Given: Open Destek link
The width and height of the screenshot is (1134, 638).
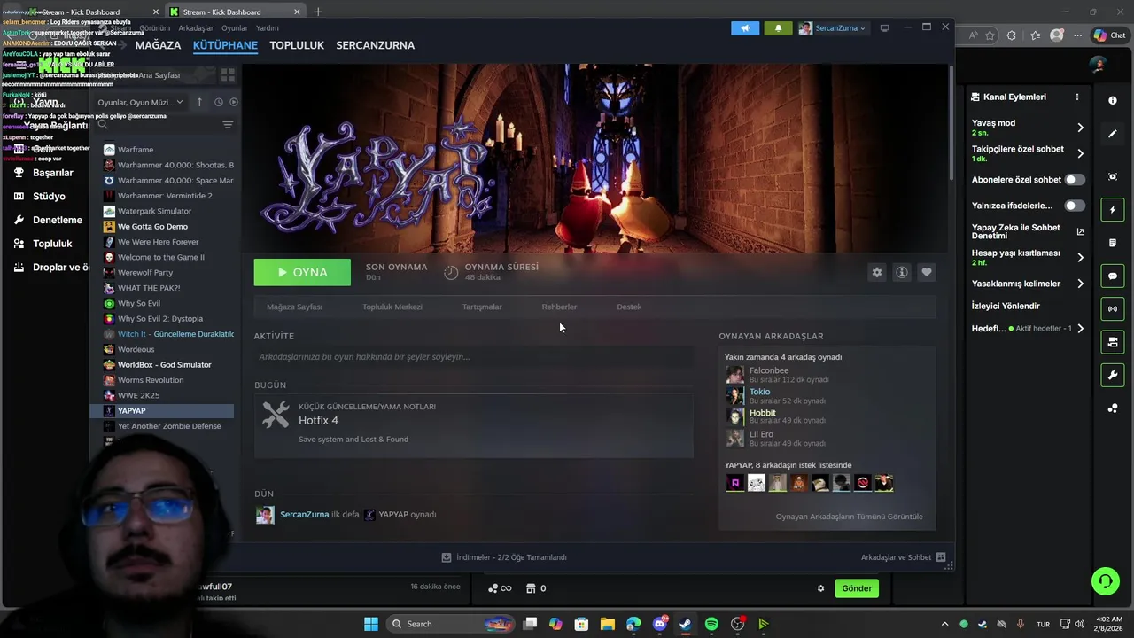Looking at the screenshot, I should pyautogui.click(x=629, y=307).
